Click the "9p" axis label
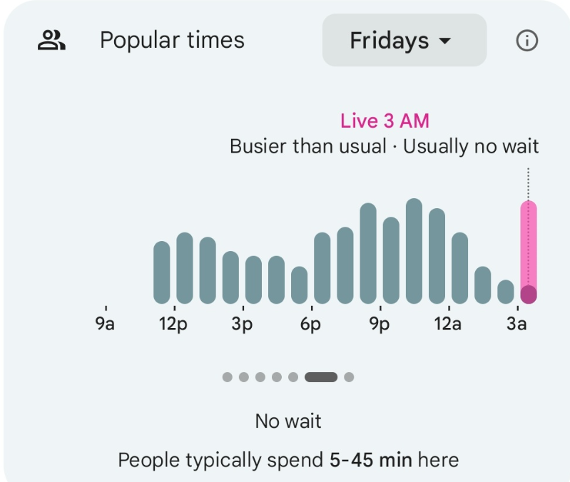This screenshot has width=570, height=482. (x=379, y=324)
